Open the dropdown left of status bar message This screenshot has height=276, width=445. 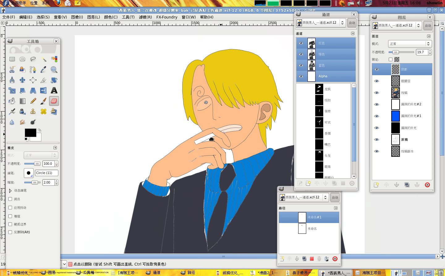click(64, 264)
